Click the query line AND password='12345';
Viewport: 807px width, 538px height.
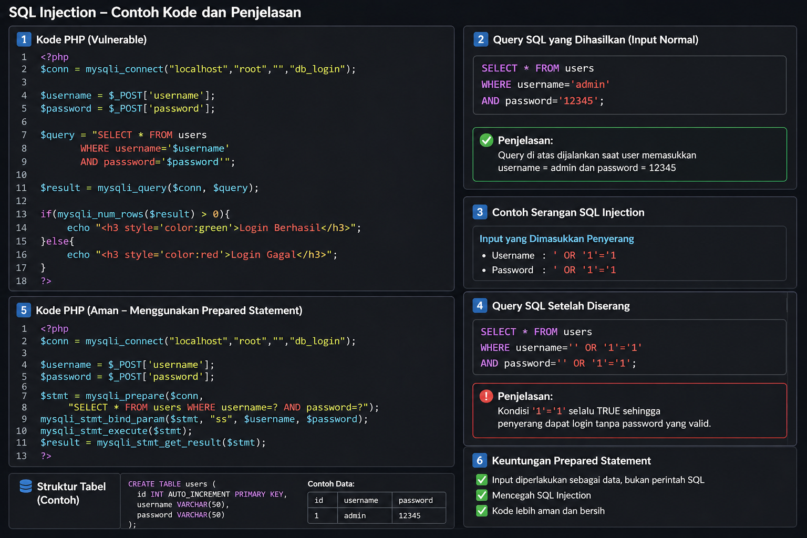click(x=543, y=101)
